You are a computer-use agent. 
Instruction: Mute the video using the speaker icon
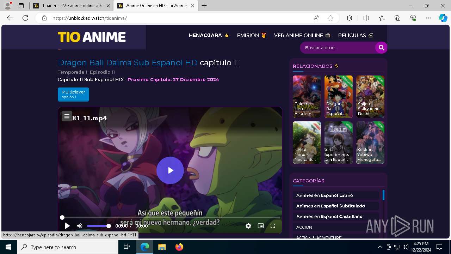tap(80, 226)
